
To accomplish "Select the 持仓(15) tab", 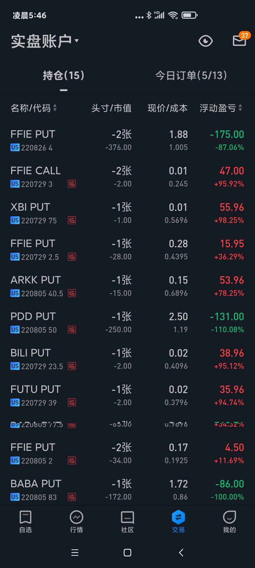I will coord(63,75).
